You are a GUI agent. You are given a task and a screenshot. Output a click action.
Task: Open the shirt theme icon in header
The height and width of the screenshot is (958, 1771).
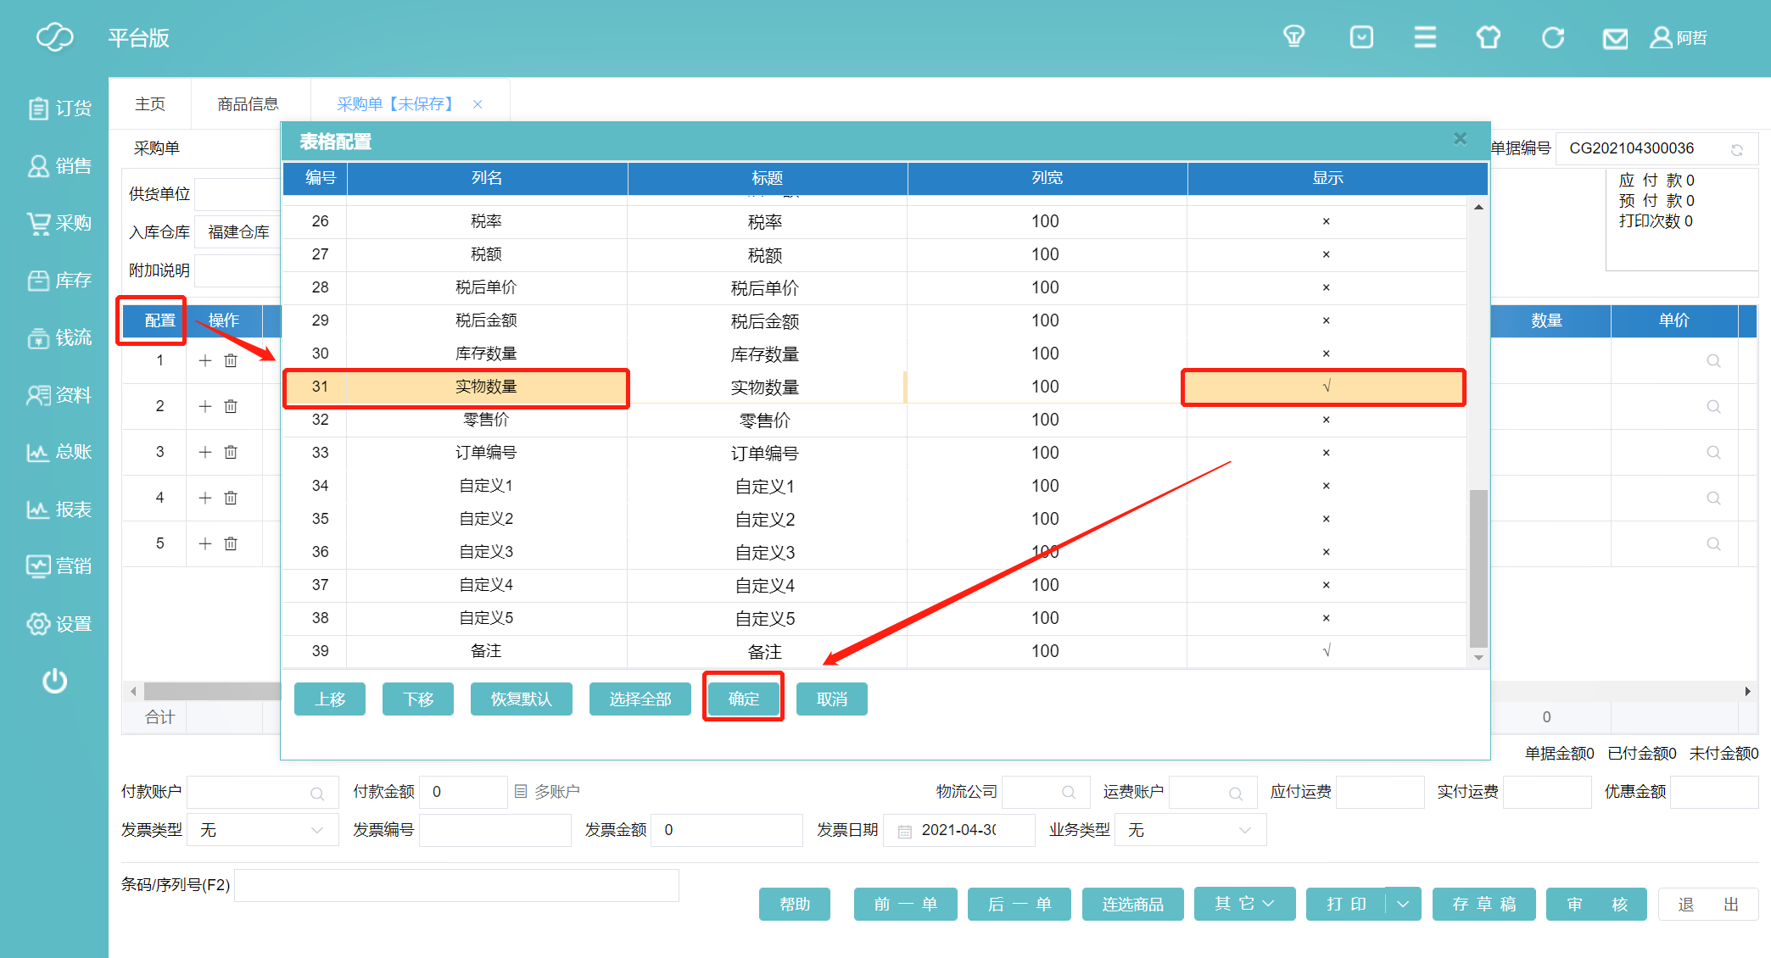click(1488, 38)
